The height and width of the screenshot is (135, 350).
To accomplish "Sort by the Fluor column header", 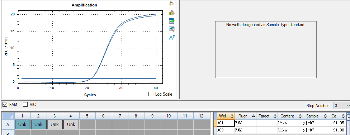I will (x=245, y=116).
